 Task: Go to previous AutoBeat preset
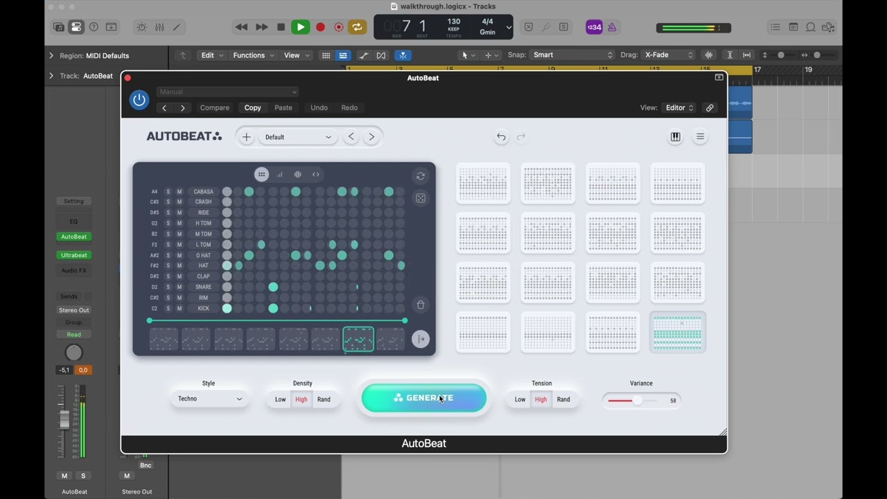(351, 137)
